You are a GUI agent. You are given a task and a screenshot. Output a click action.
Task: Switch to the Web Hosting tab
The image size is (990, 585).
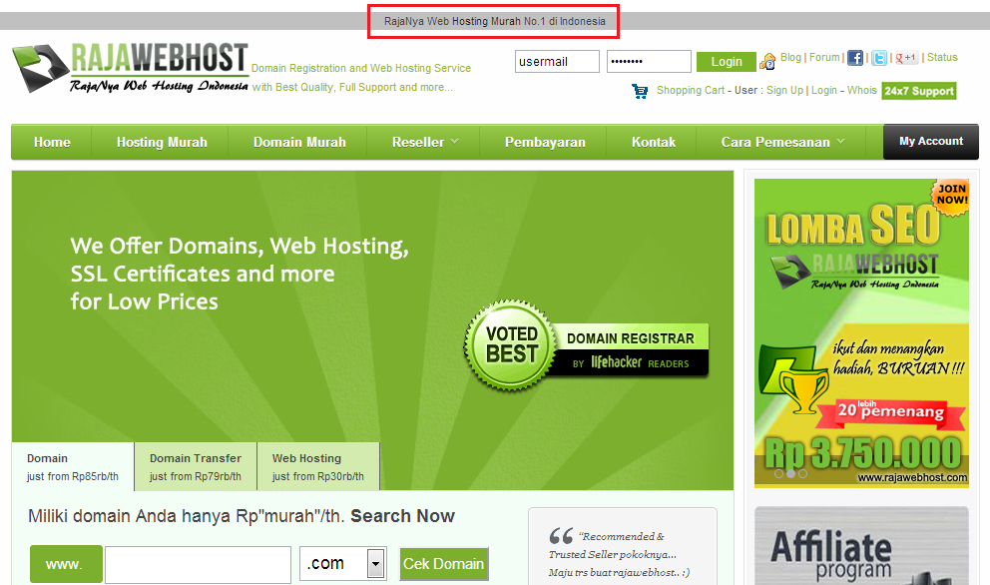(318, 467)
